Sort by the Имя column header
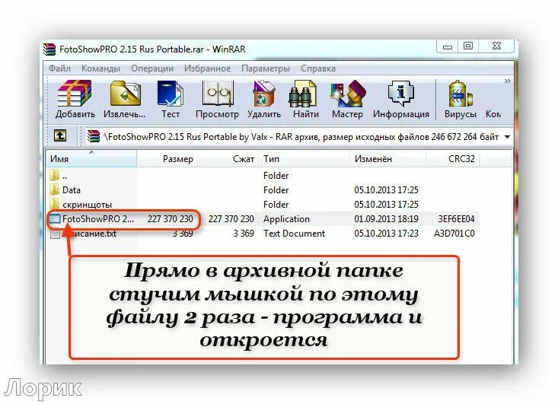 point(91,158)
